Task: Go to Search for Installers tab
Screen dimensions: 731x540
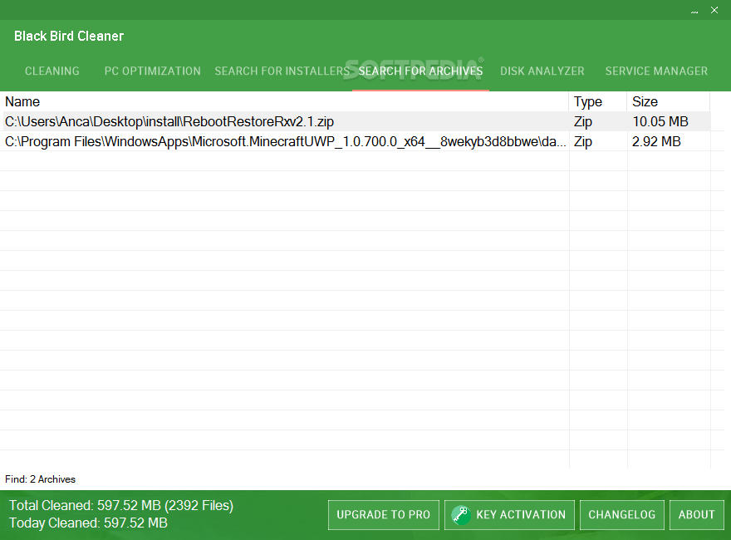Action: click(x=282, y=71)
